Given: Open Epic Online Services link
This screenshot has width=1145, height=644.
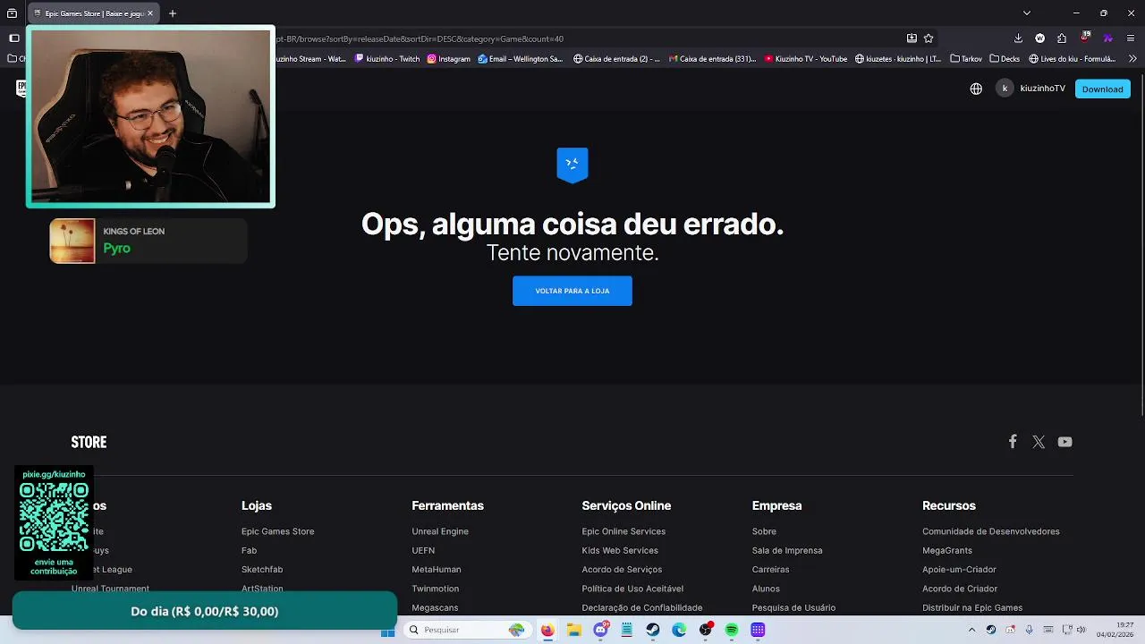Looking at the screenshot, I should 623,531.
